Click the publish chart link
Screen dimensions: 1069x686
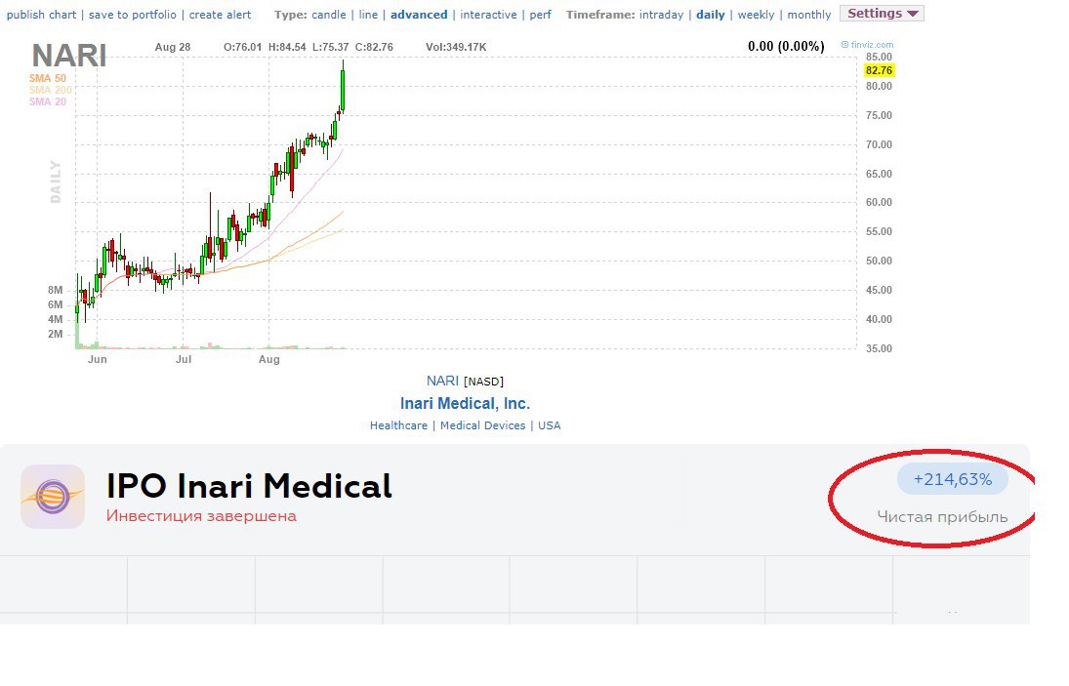click(41, 15)
